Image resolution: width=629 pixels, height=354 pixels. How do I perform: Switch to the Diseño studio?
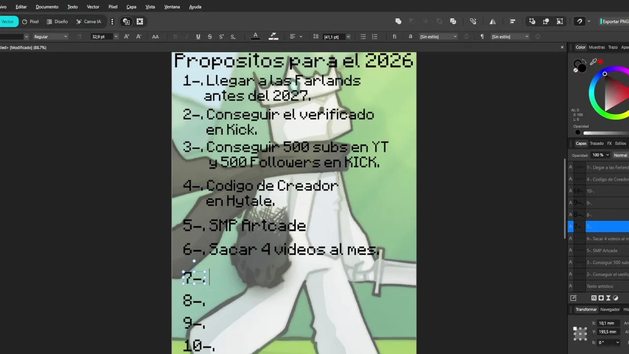[57, 22]
